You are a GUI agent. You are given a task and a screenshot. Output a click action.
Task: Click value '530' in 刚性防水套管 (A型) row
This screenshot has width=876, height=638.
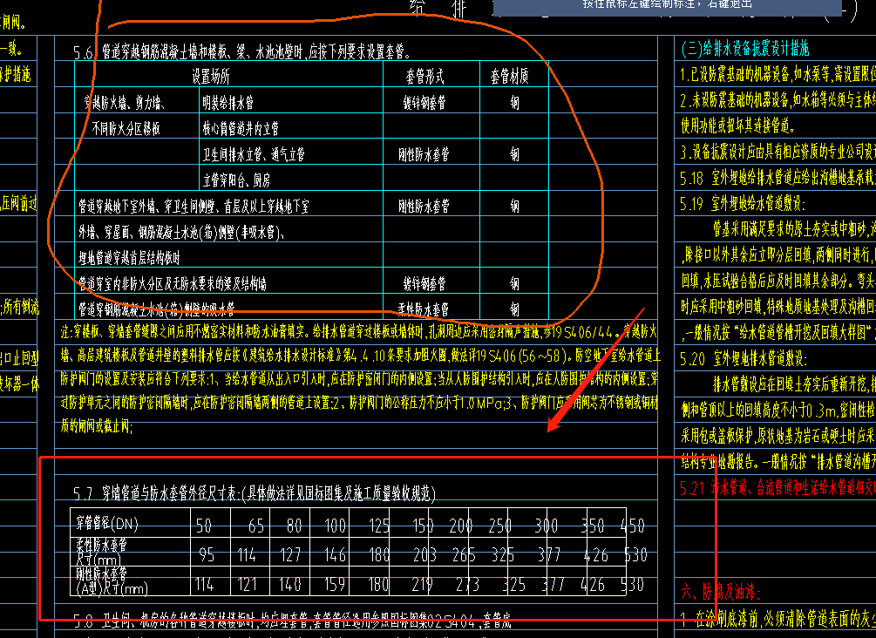pos(633,585)
